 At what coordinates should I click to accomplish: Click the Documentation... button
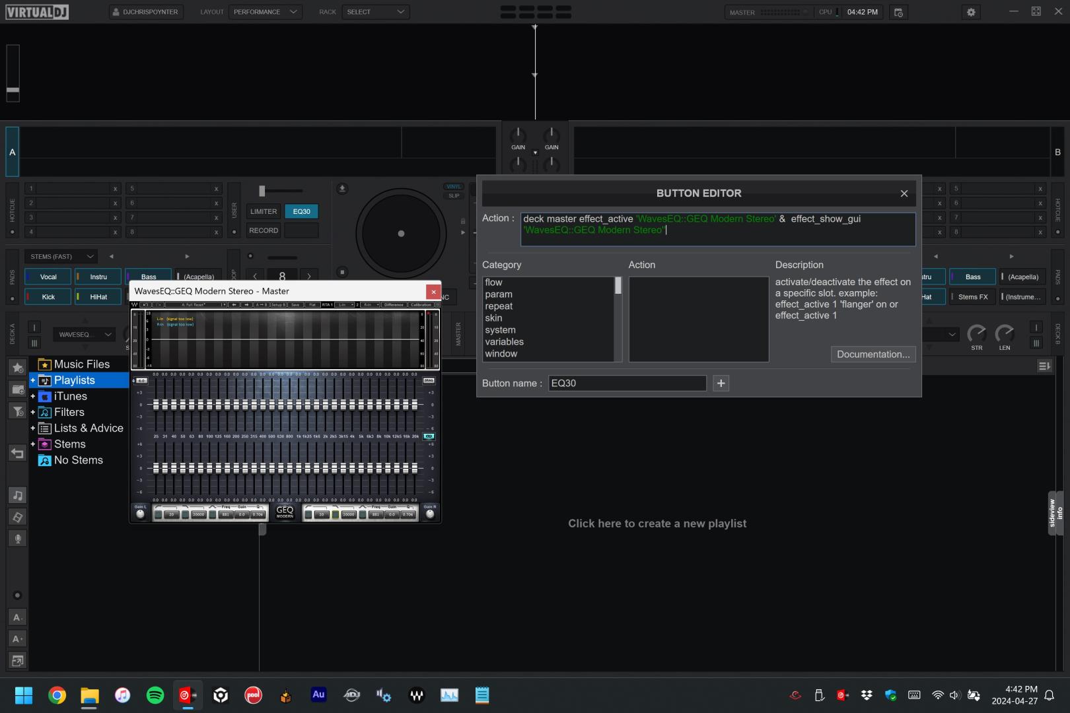point(873,355)
